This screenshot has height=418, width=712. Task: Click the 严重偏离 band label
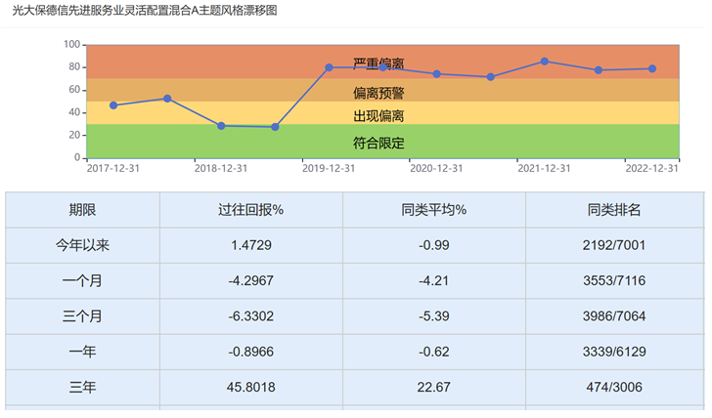378,63
